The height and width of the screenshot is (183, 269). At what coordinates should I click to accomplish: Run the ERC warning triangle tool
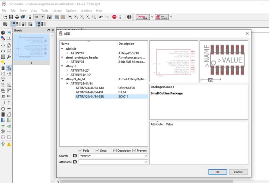pyautogui.click(x=9, y=144)
